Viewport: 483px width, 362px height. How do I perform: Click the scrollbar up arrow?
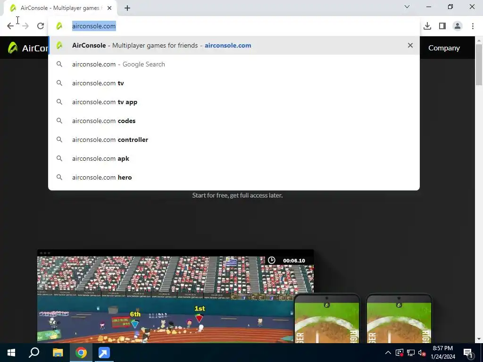coord(479,41)
